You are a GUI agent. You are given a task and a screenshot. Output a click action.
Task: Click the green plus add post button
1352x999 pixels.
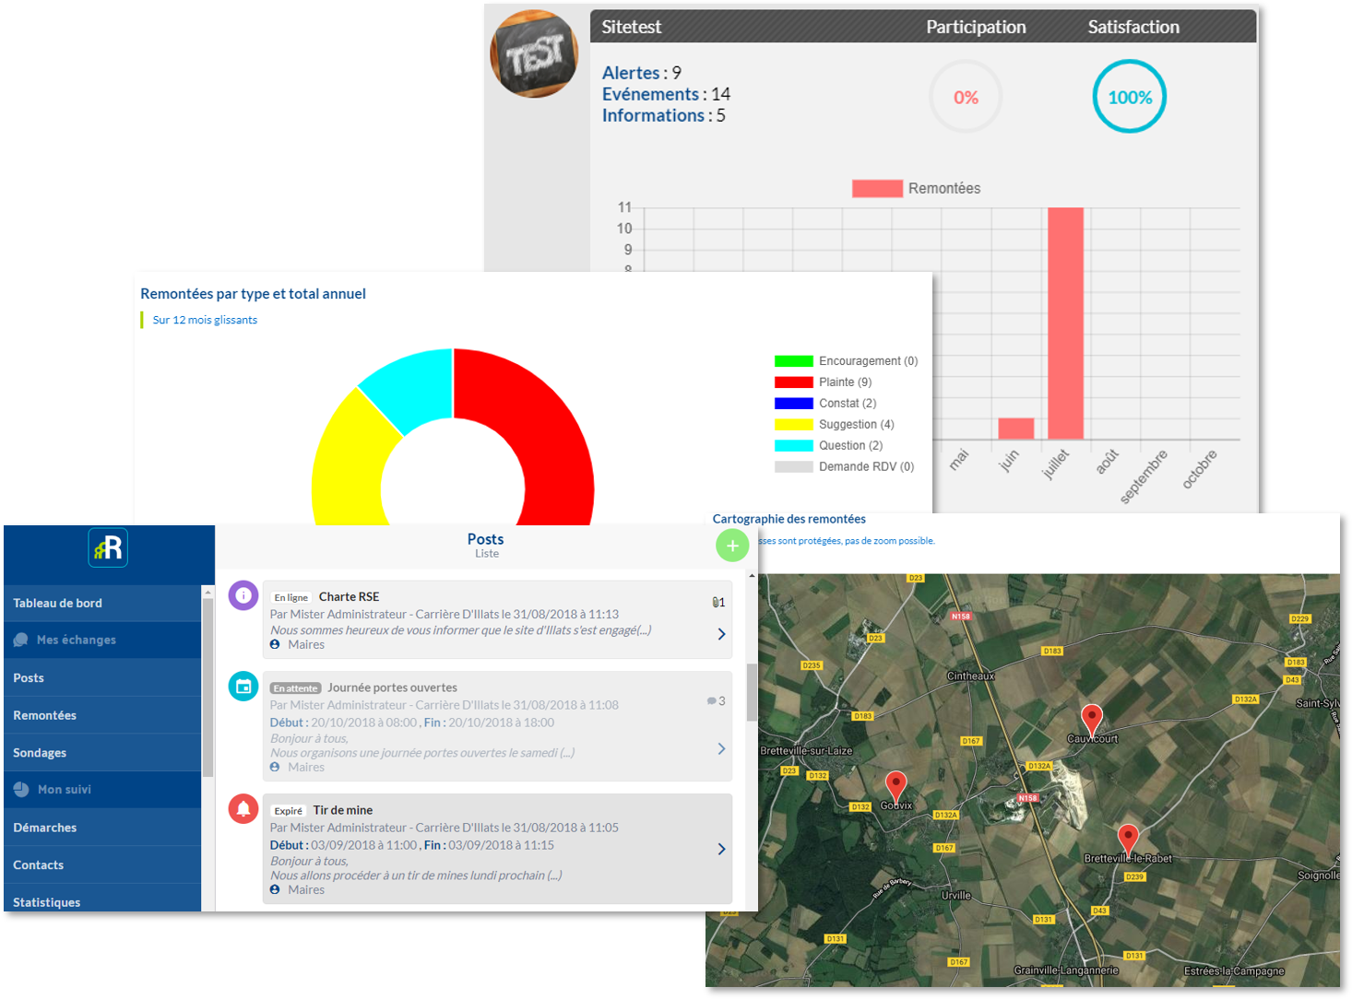732,546
